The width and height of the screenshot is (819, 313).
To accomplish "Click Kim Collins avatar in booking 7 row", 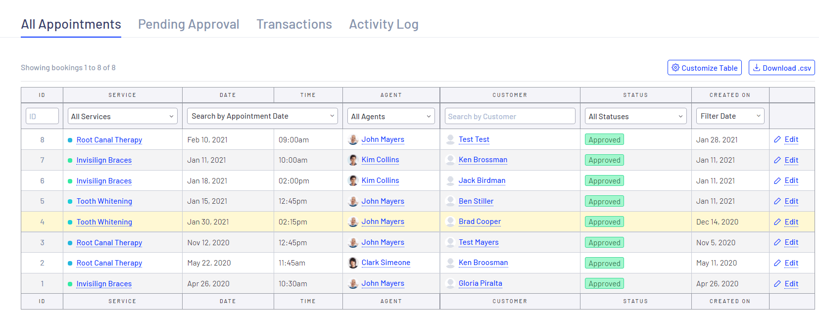I will (353, 160).
